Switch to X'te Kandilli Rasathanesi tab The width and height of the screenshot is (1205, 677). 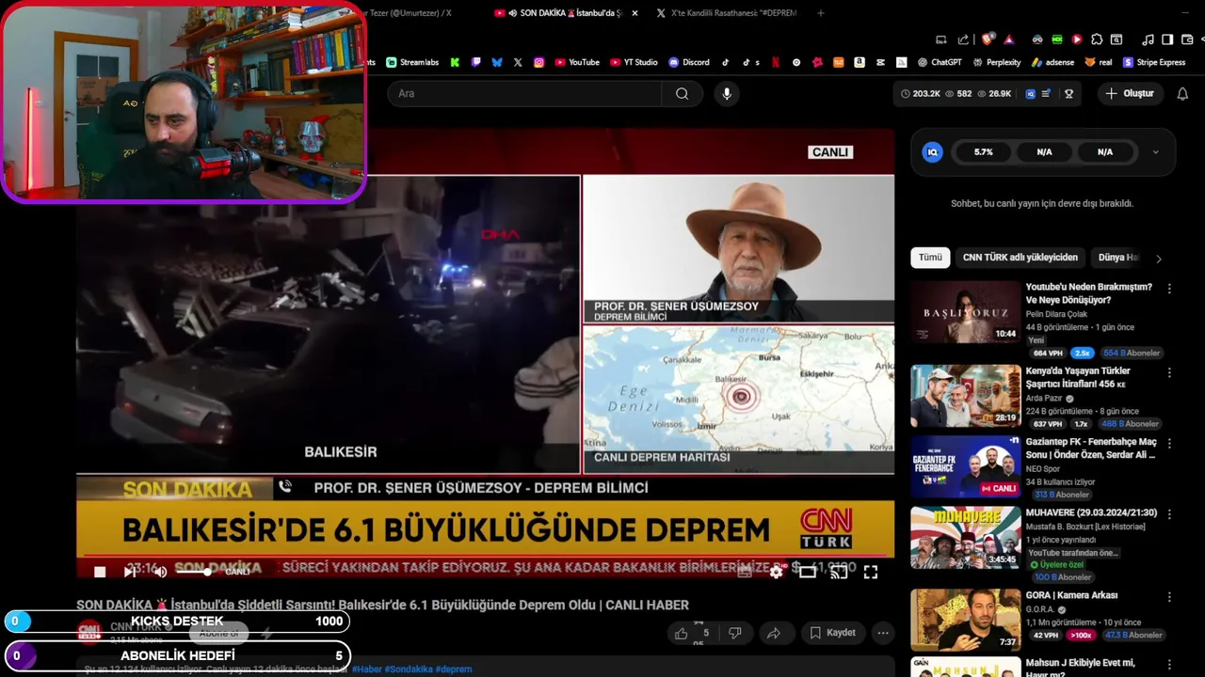pyautogui.click(x=727, y=13)
